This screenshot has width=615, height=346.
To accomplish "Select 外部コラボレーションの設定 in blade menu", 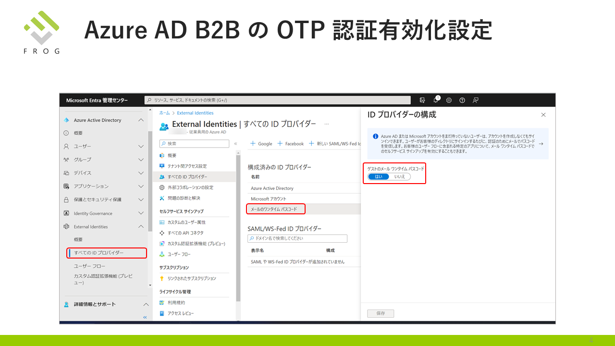I will pos(190,187).
